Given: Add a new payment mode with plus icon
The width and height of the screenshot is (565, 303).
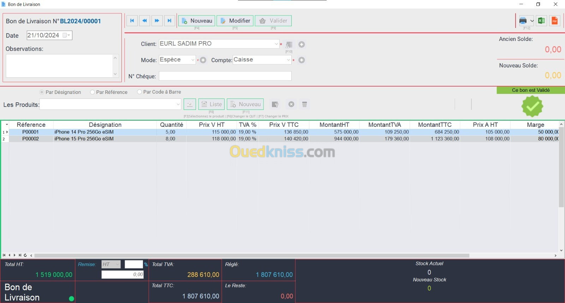Looking at the screenshot, I should (x=203, y=60).
